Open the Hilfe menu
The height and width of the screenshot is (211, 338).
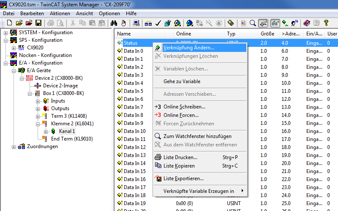tap(131, 14)
